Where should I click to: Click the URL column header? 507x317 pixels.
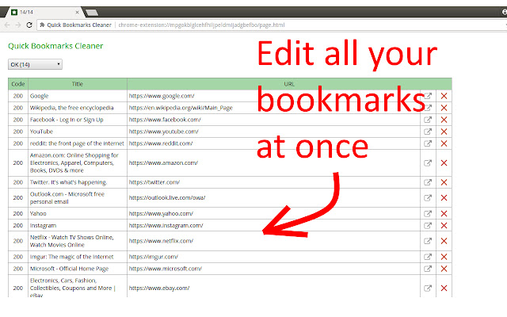tap(289, 83)
